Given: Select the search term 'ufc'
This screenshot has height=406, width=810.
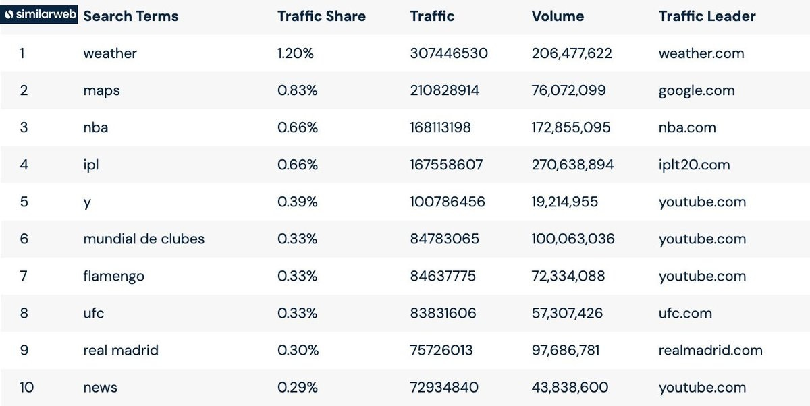Looking at the screenshot, I should point(93,313).
